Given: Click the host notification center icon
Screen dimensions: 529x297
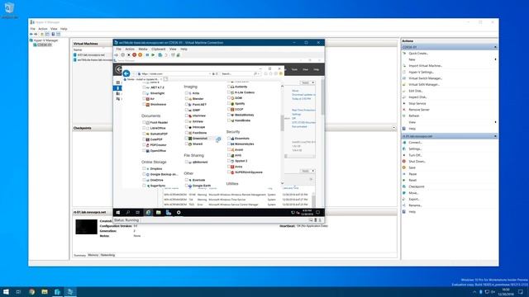Looking at the screenshot, I should (521, 291).
